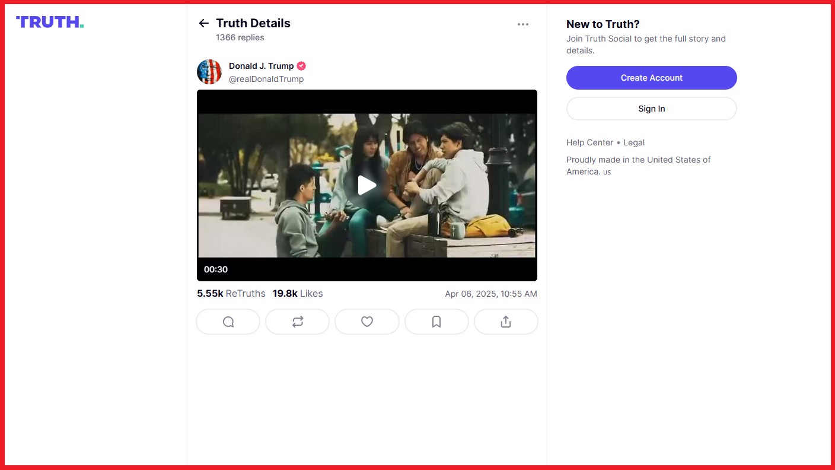Click the Donald J. Trump display name

coord(262,66)
